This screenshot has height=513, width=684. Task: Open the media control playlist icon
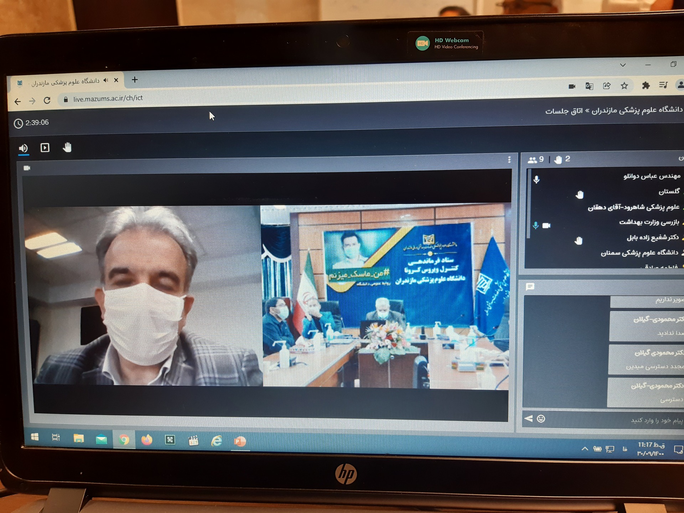point(663,85)
